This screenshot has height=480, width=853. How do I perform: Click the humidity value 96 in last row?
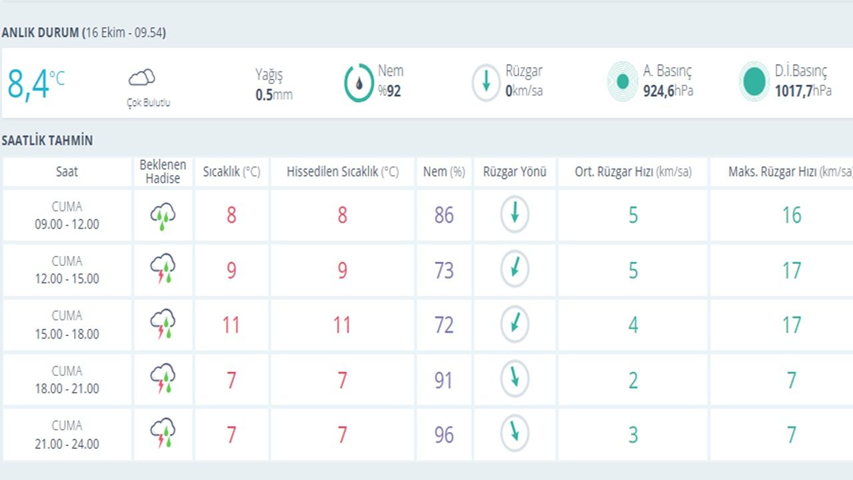[444, 435]
